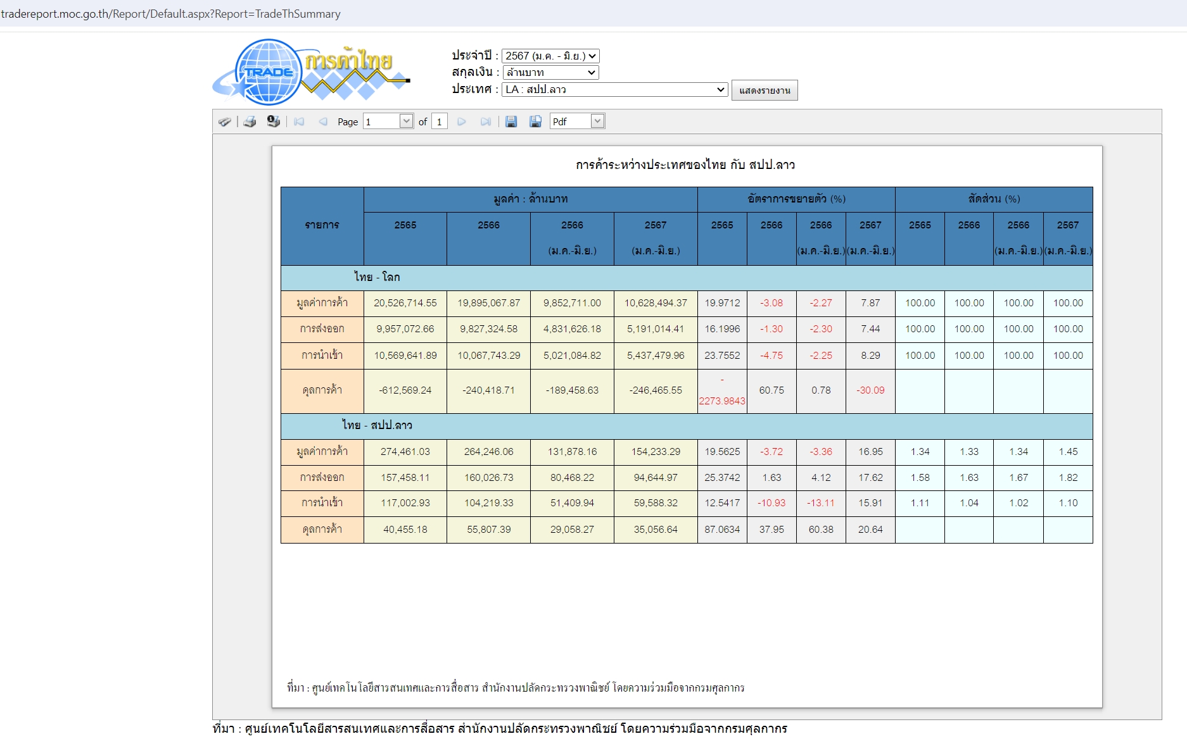The width and height of the screenshot is (1187, 753).
Task: Click the ไทย - สปป.ลาว section row
Action: point(687,426)
